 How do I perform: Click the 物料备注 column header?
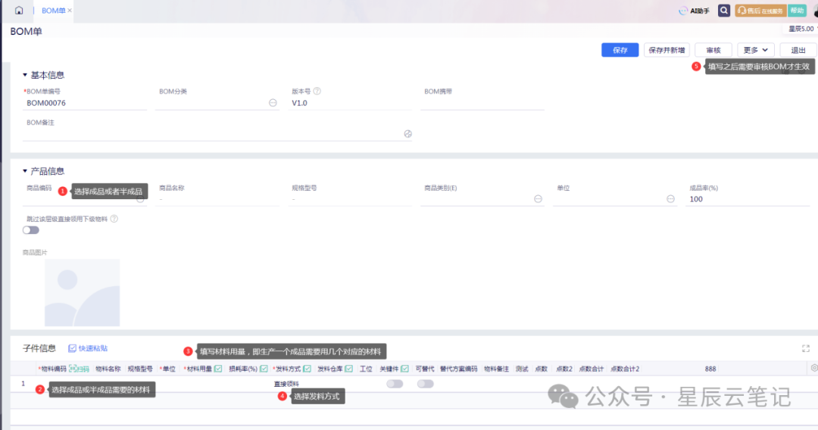point(496,369)
